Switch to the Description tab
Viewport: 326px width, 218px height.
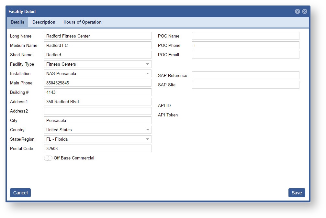tap(44, 22)
